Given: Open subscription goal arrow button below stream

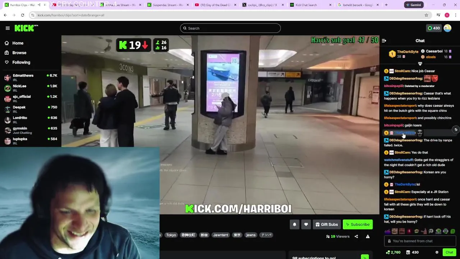Looking at the screenshot, I should point(365,258).
